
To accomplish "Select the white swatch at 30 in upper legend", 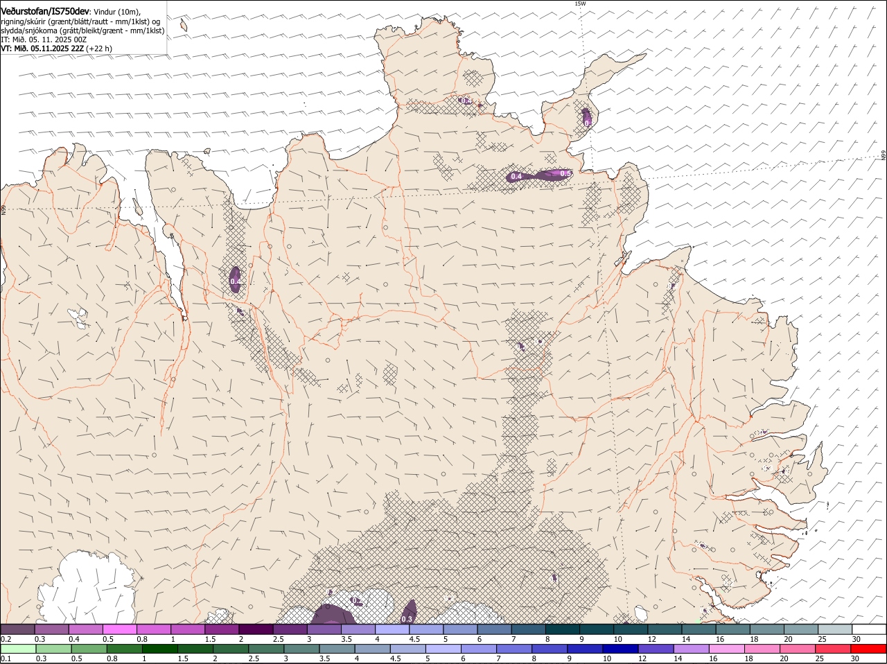I will click(869, 629).
